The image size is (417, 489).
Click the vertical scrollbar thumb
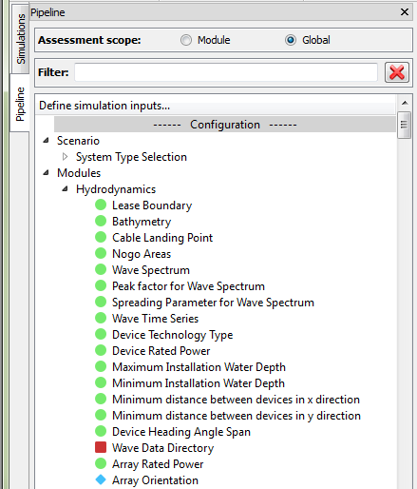tap(405, 125)
